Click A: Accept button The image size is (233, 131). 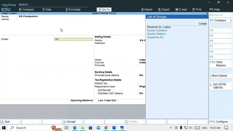[73, 122]
